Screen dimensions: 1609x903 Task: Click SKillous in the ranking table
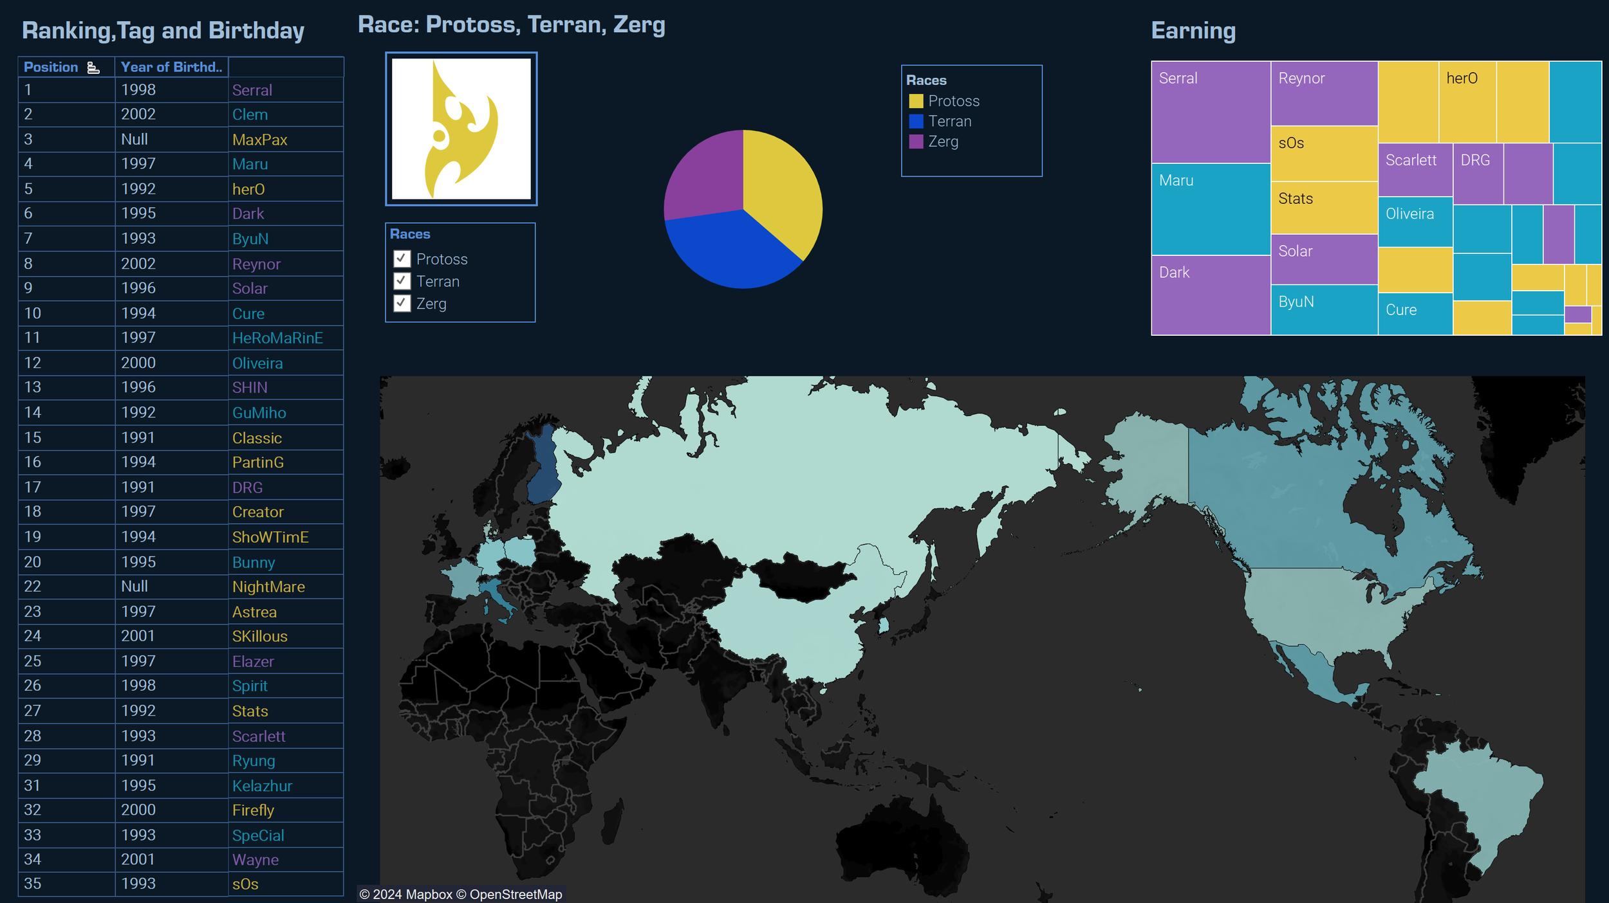pos(260,636)
